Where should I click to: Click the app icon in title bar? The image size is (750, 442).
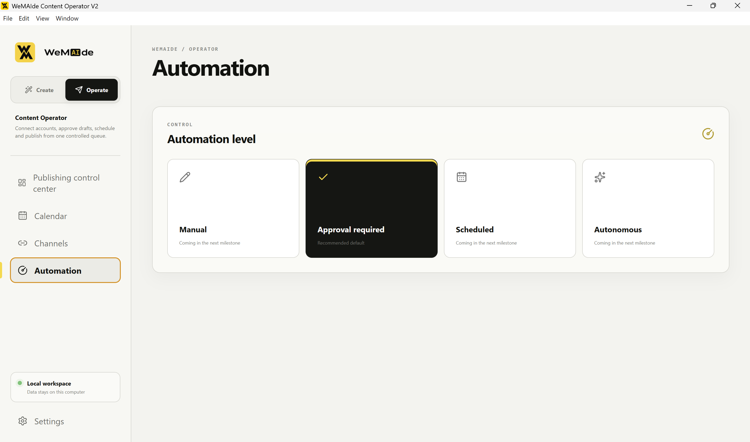pos(5,6)
